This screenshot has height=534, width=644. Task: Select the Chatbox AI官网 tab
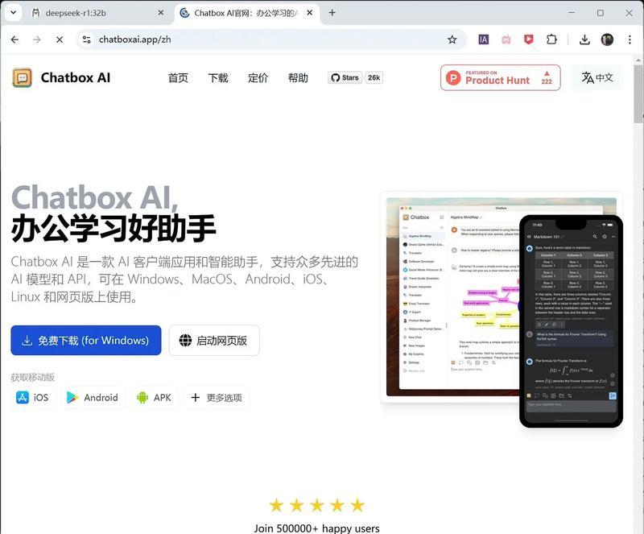coord(247,13)
